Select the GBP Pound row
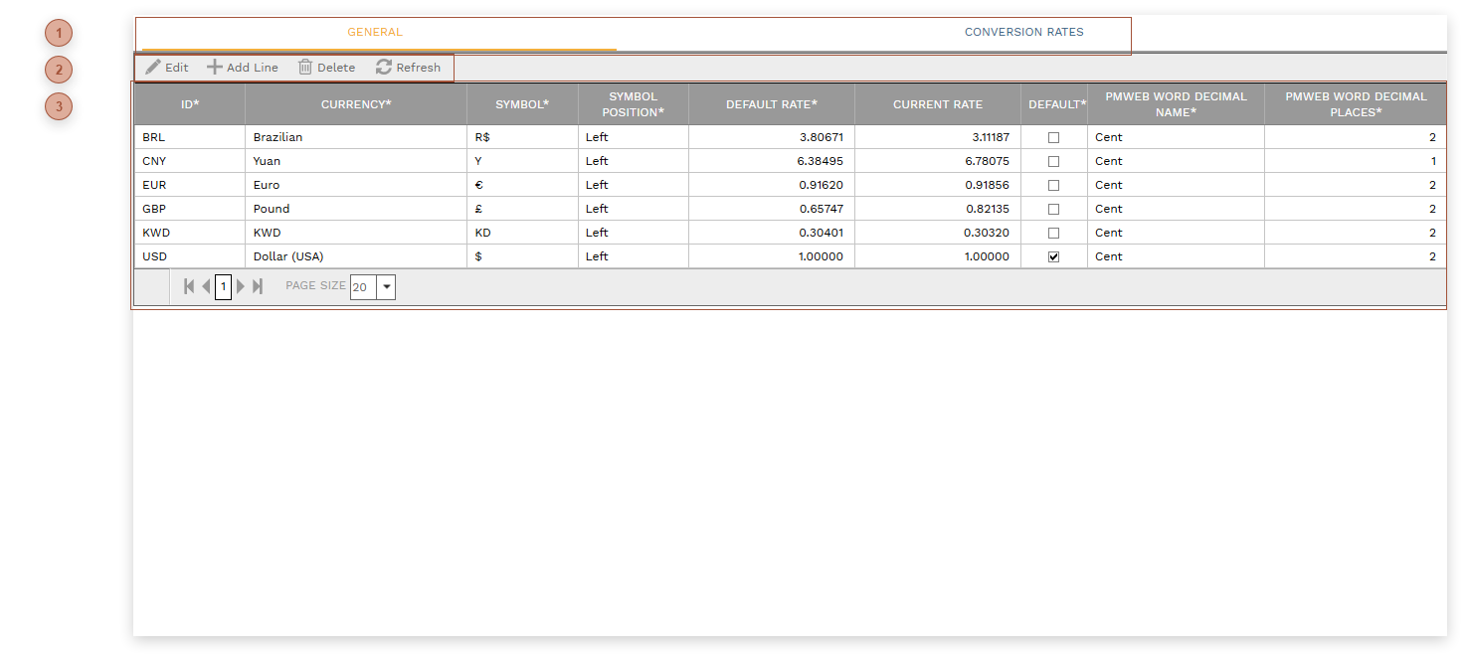The height and width of the screenshot is (659, 1468). coord(271,209)
